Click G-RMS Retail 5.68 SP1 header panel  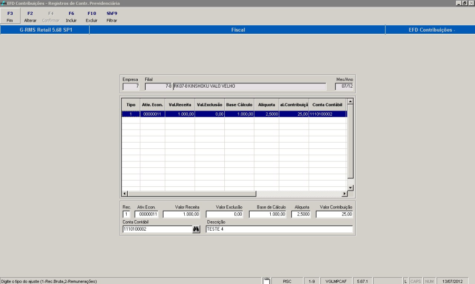coord(45,30)
